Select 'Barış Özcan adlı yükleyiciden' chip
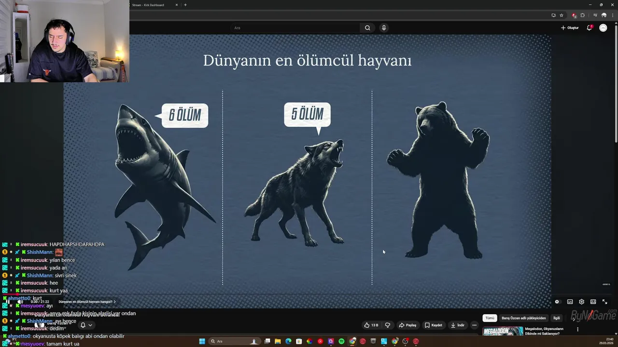 [524, 318]
